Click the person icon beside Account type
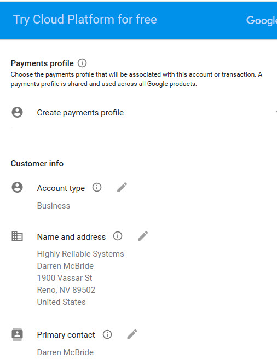The height and width of the screenshot is (359, 277). [17, 187]
